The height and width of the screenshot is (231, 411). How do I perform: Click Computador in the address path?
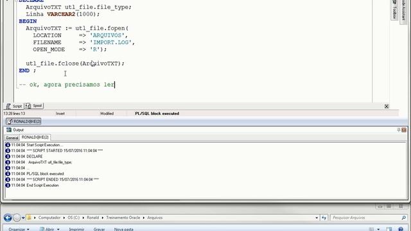(49, 218)
